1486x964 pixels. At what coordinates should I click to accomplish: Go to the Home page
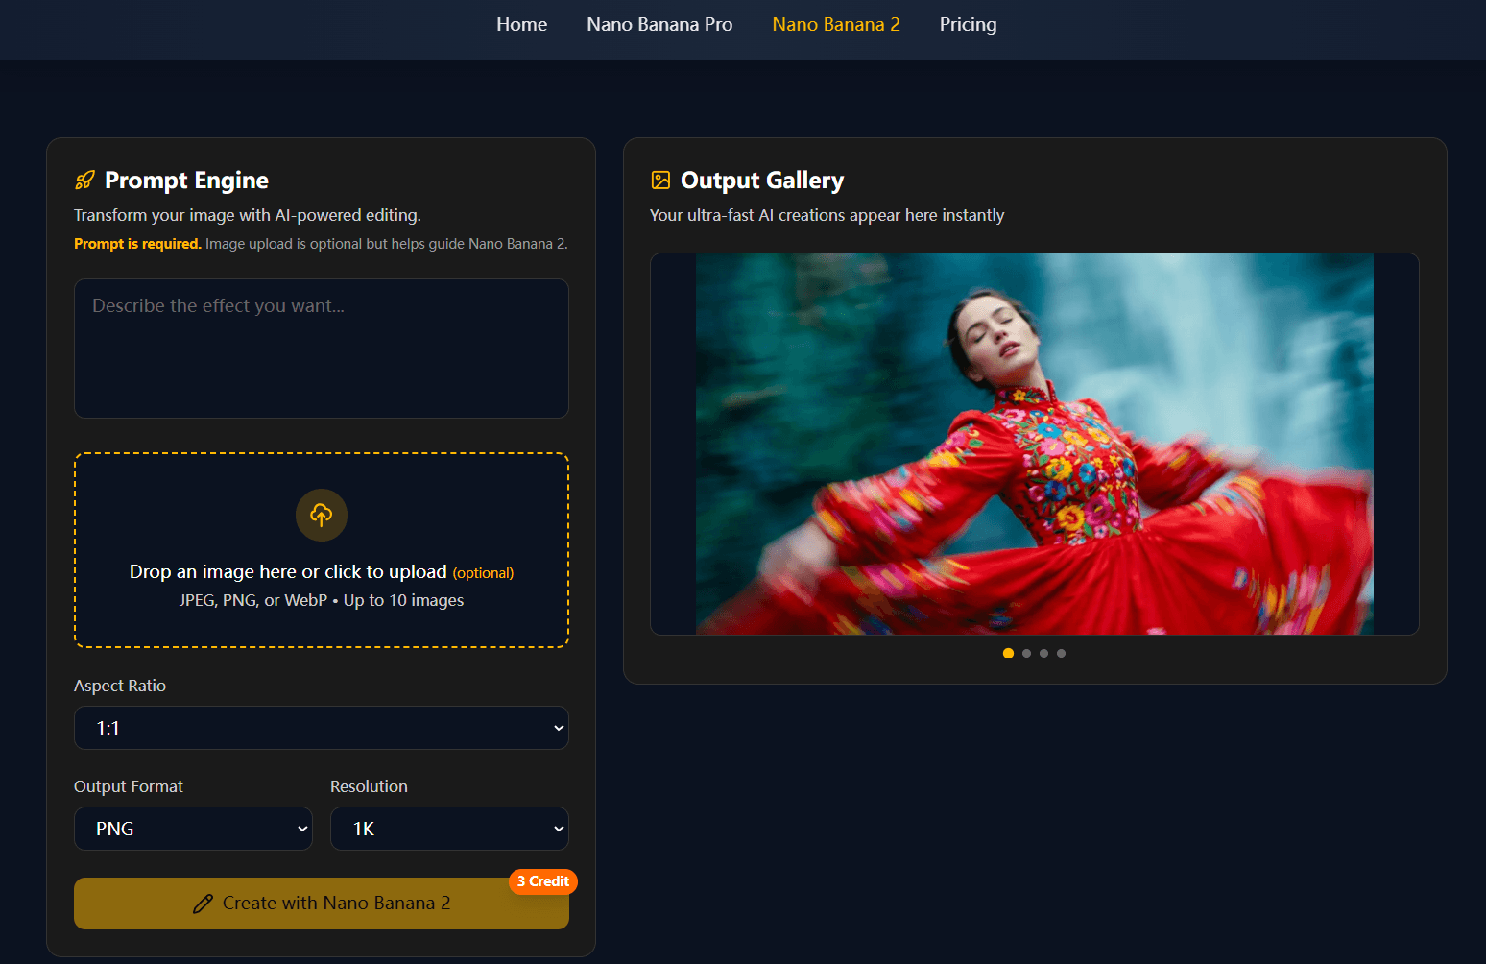pyautogui.click(x=521, y=25)
